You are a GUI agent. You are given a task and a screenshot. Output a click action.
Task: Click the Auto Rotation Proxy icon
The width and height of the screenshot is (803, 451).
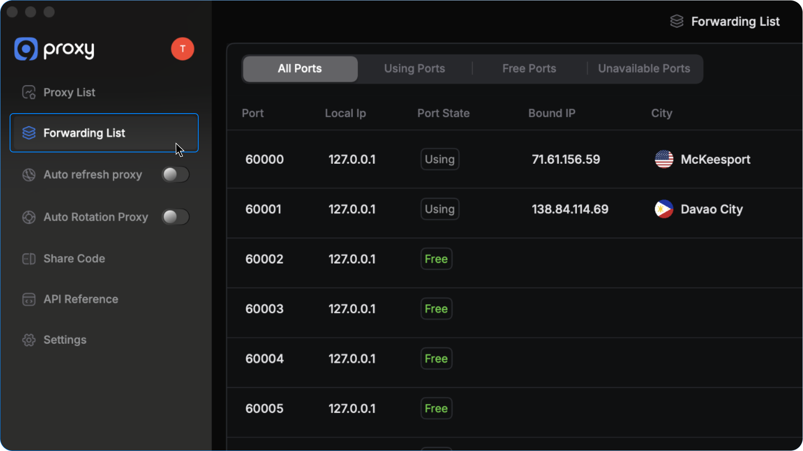(28, 217)
